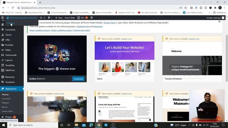Screen dimensions: 228x128
Task: Click the page vertical scrollbar
Action: click(x=227, y=58)
